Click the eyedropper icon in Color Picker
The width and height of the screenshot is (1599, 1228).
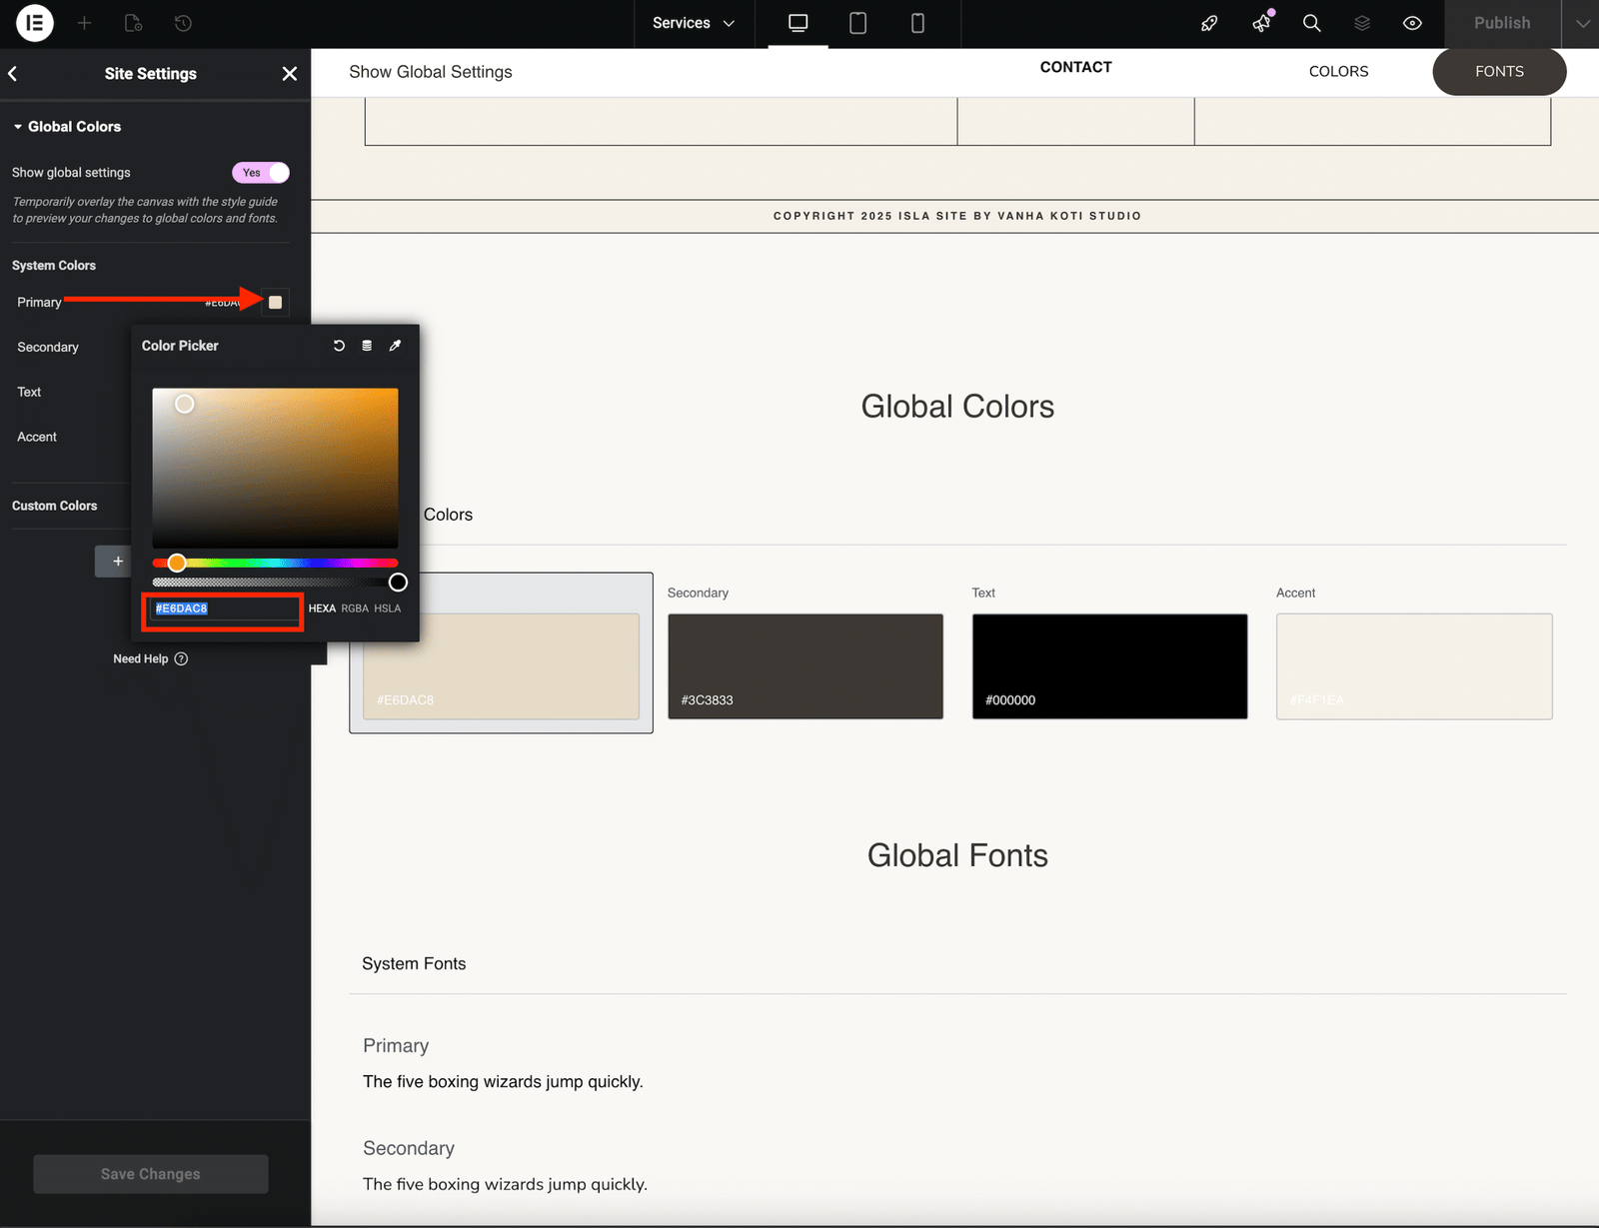(395, 346)
